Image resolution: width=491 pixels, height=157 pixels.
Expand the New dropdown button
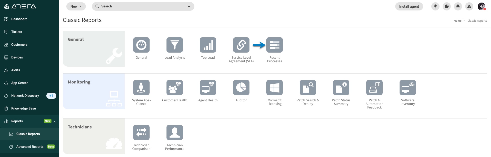[x=76, y=6]
